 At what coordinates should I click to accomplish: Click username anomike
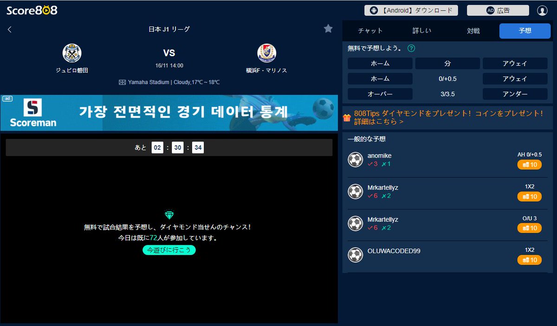pos(379,155)
